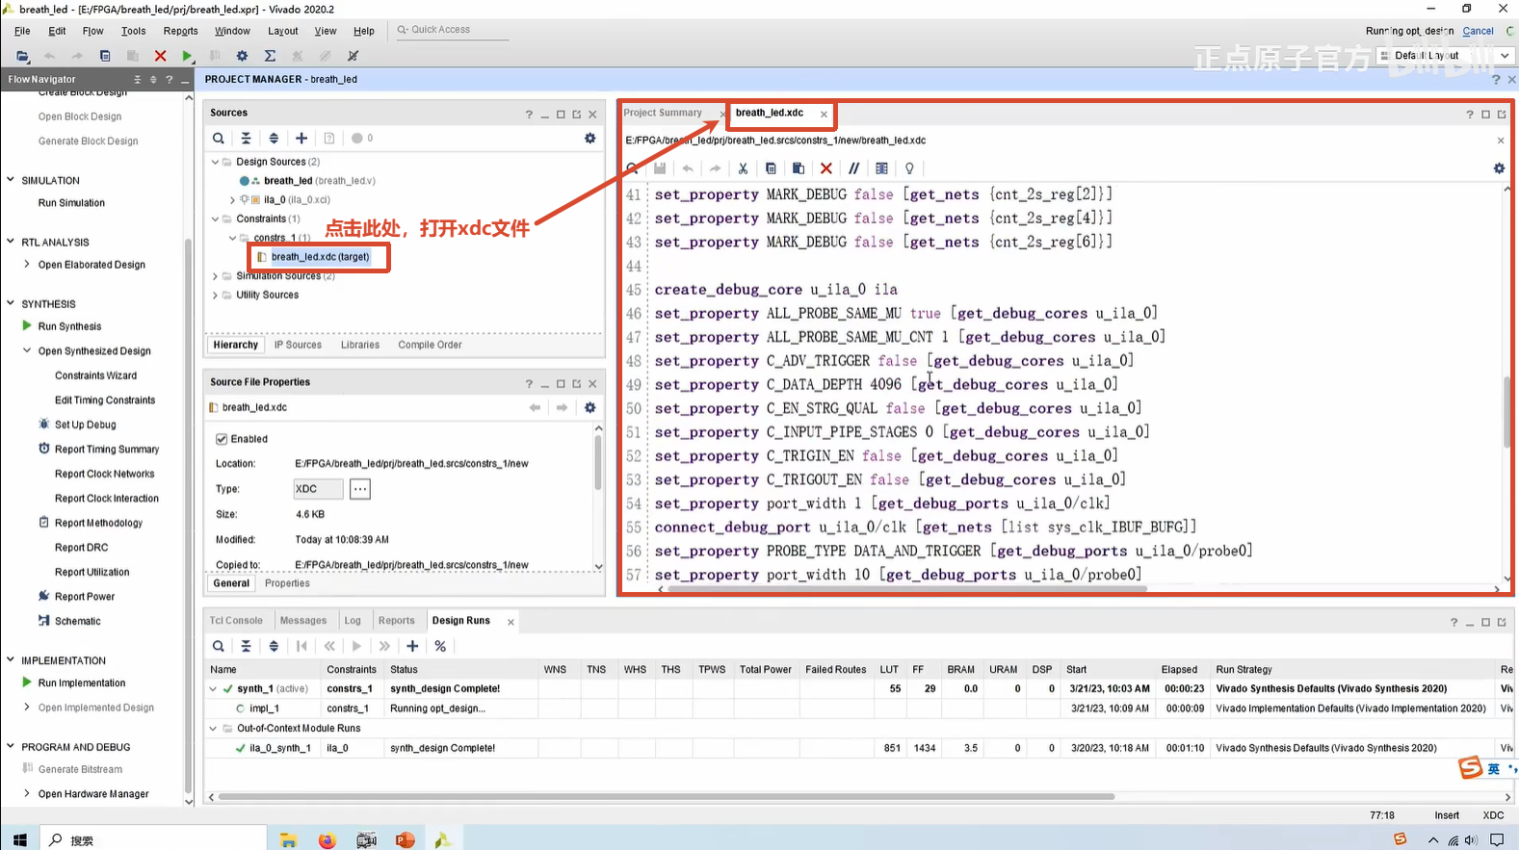This screenshot has height=850, width=1519.
Task: Collapse the Constraints tree node
Action: [x=215, y=219]
